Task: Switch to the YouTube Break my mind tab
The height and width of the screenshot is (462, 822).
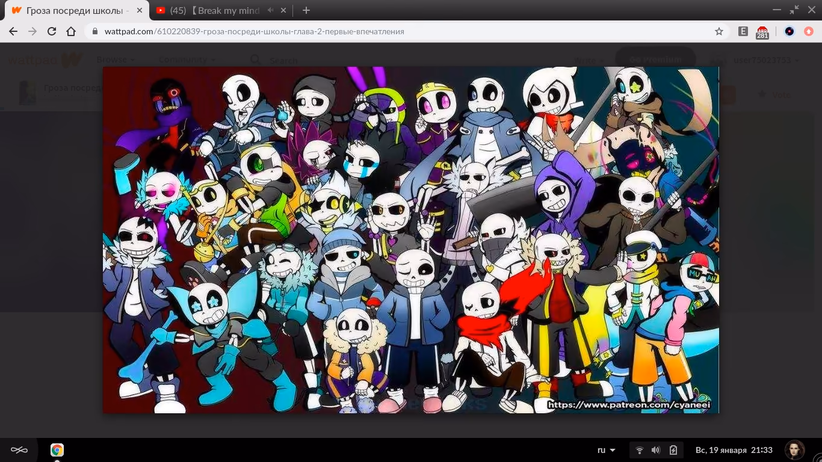Action: (x=220, y=10)
